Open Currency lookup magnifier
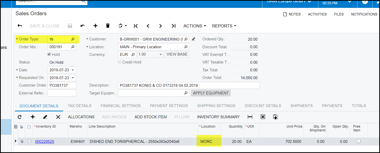The image size is (380, 153). pyautogui.click(x=133, y=55)
